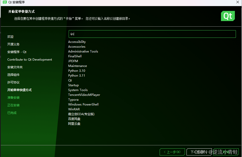Click the 许可协议 sidebar step

tap(13, 82)
